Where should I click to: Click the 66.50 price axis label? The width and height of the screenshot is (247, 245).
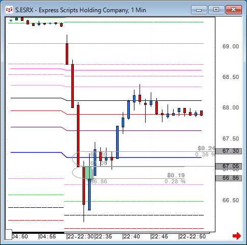tap(231, 200)
